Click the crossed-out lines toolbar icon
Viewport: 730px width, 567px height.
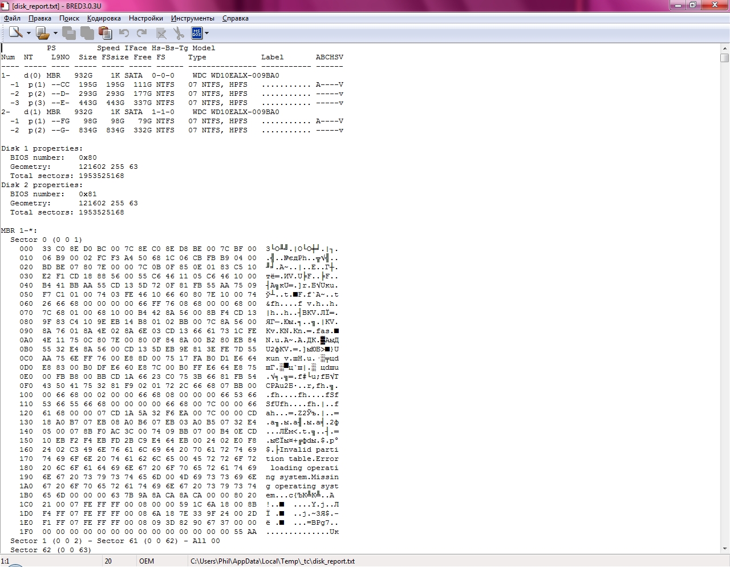click(x=161, y=33)
